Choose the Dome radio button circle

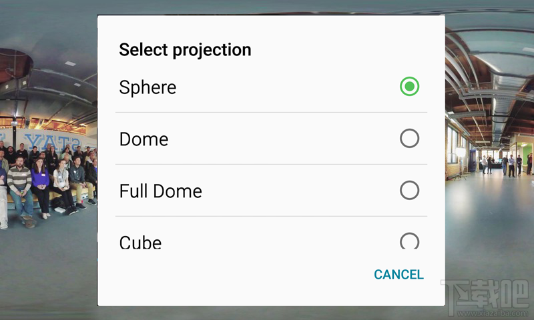[x=409, y=139]
